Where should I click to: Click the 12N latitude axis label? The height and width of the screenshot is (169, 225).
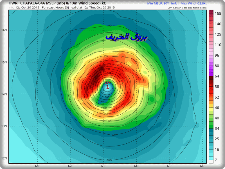[x=4, y=158]
